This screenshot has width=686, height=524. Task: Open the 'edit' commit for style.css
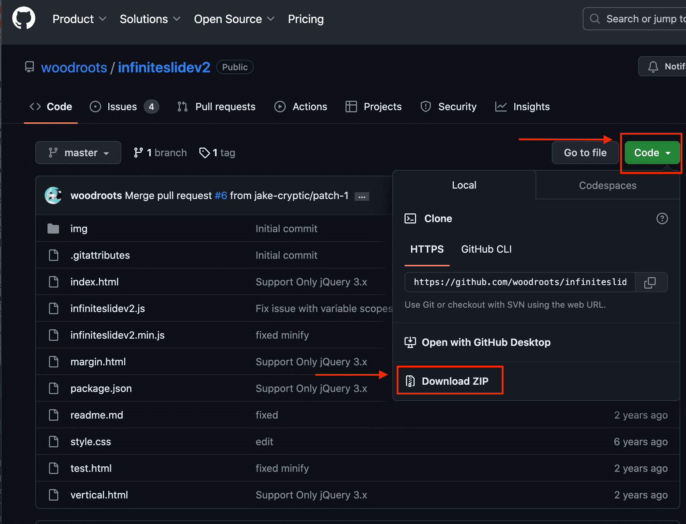[264, 442]
